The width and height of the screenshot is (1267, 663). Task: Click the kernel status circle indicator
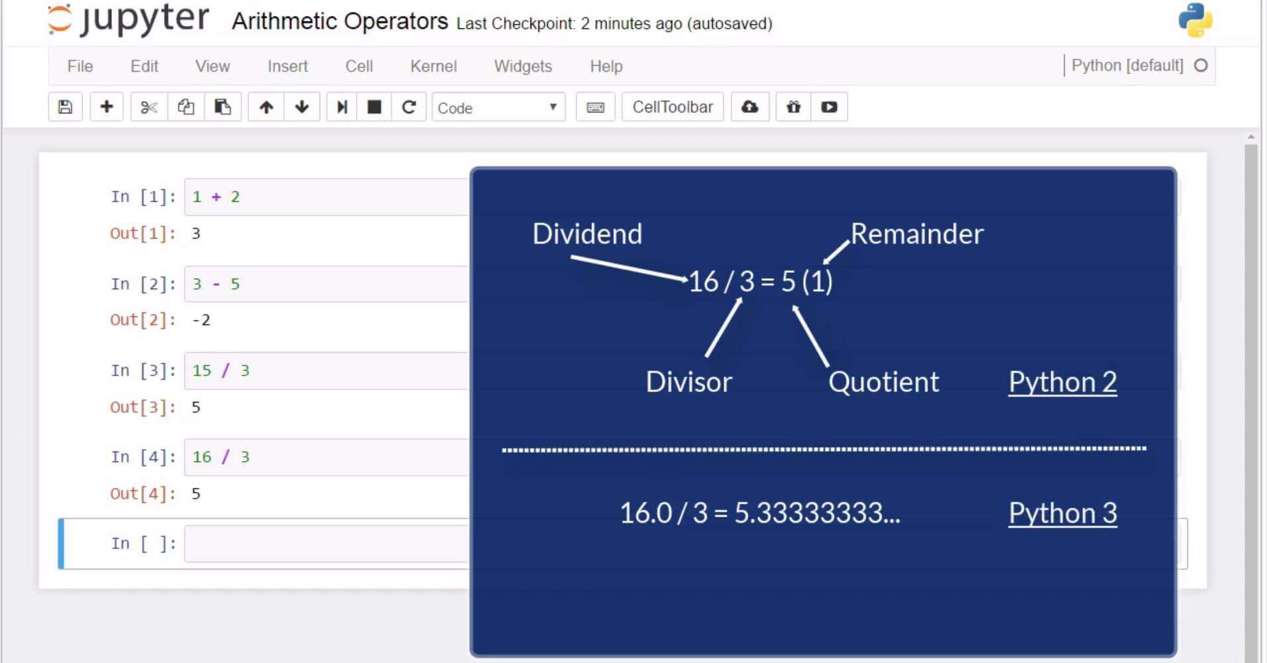point(1200,65)
